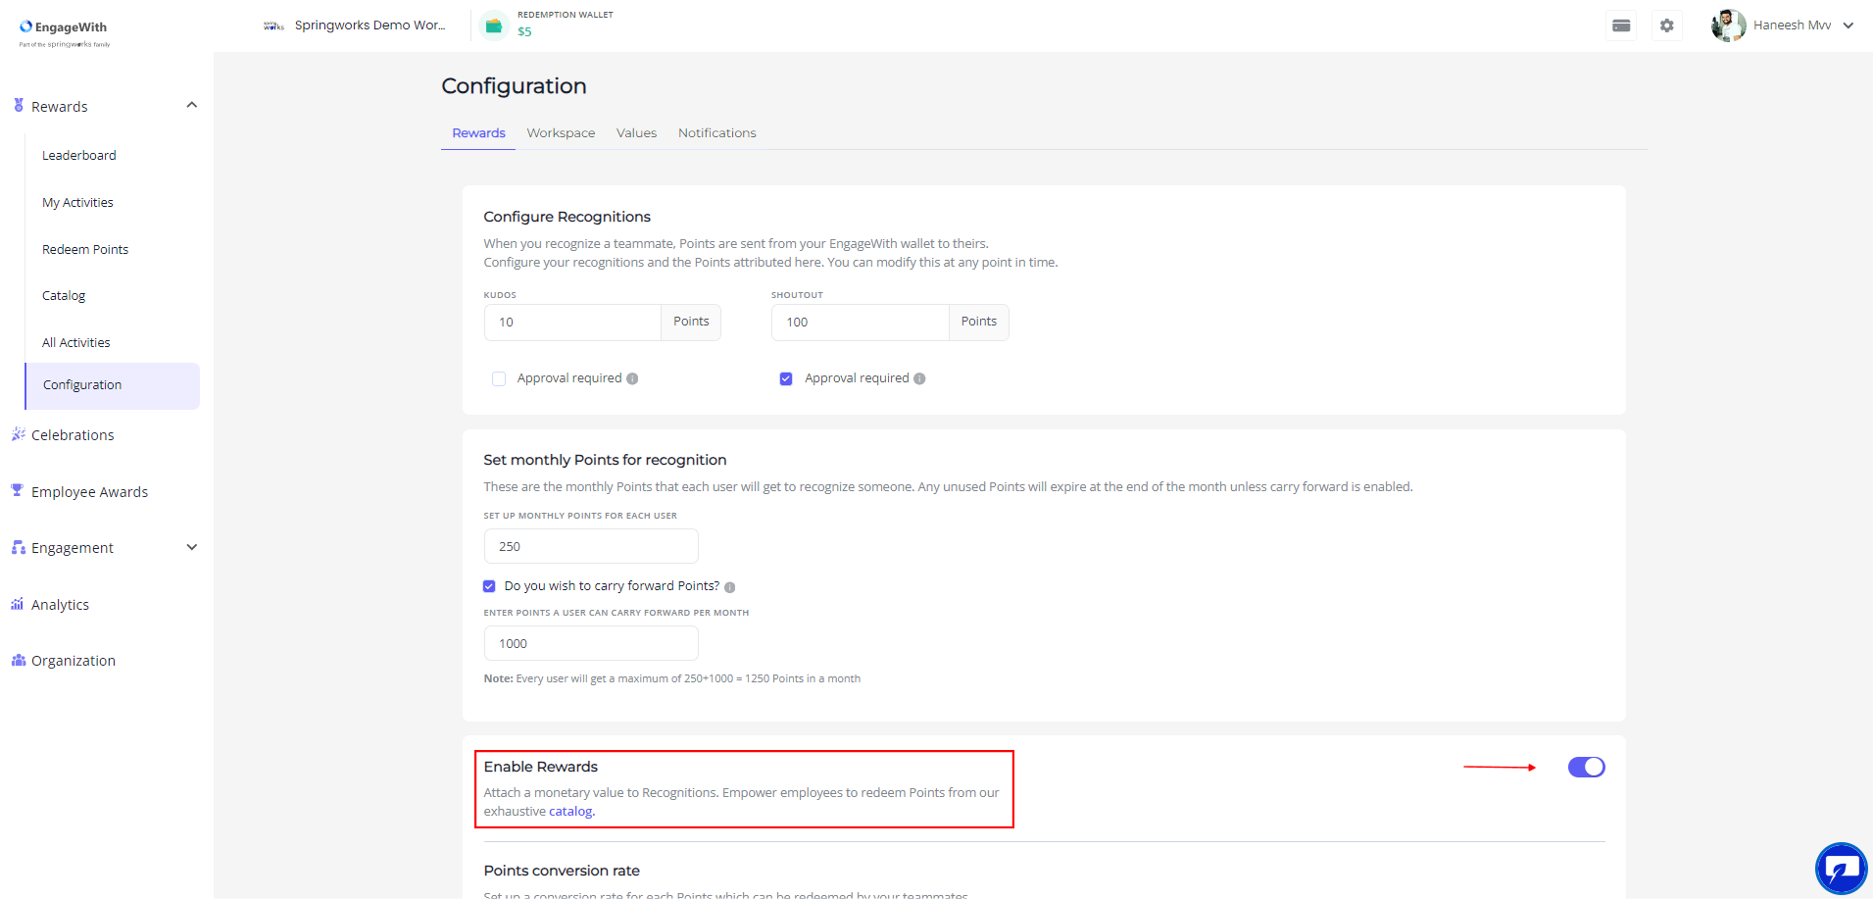Open My Activities in sidebar

77,202
